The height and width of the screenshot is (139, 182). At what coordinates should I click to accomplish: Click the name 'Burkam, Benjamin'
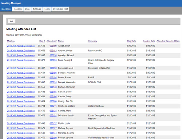click(67, 87)
